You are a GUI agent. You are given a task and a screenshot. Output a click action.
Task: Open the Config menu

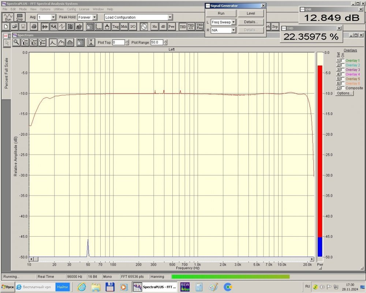71,9
